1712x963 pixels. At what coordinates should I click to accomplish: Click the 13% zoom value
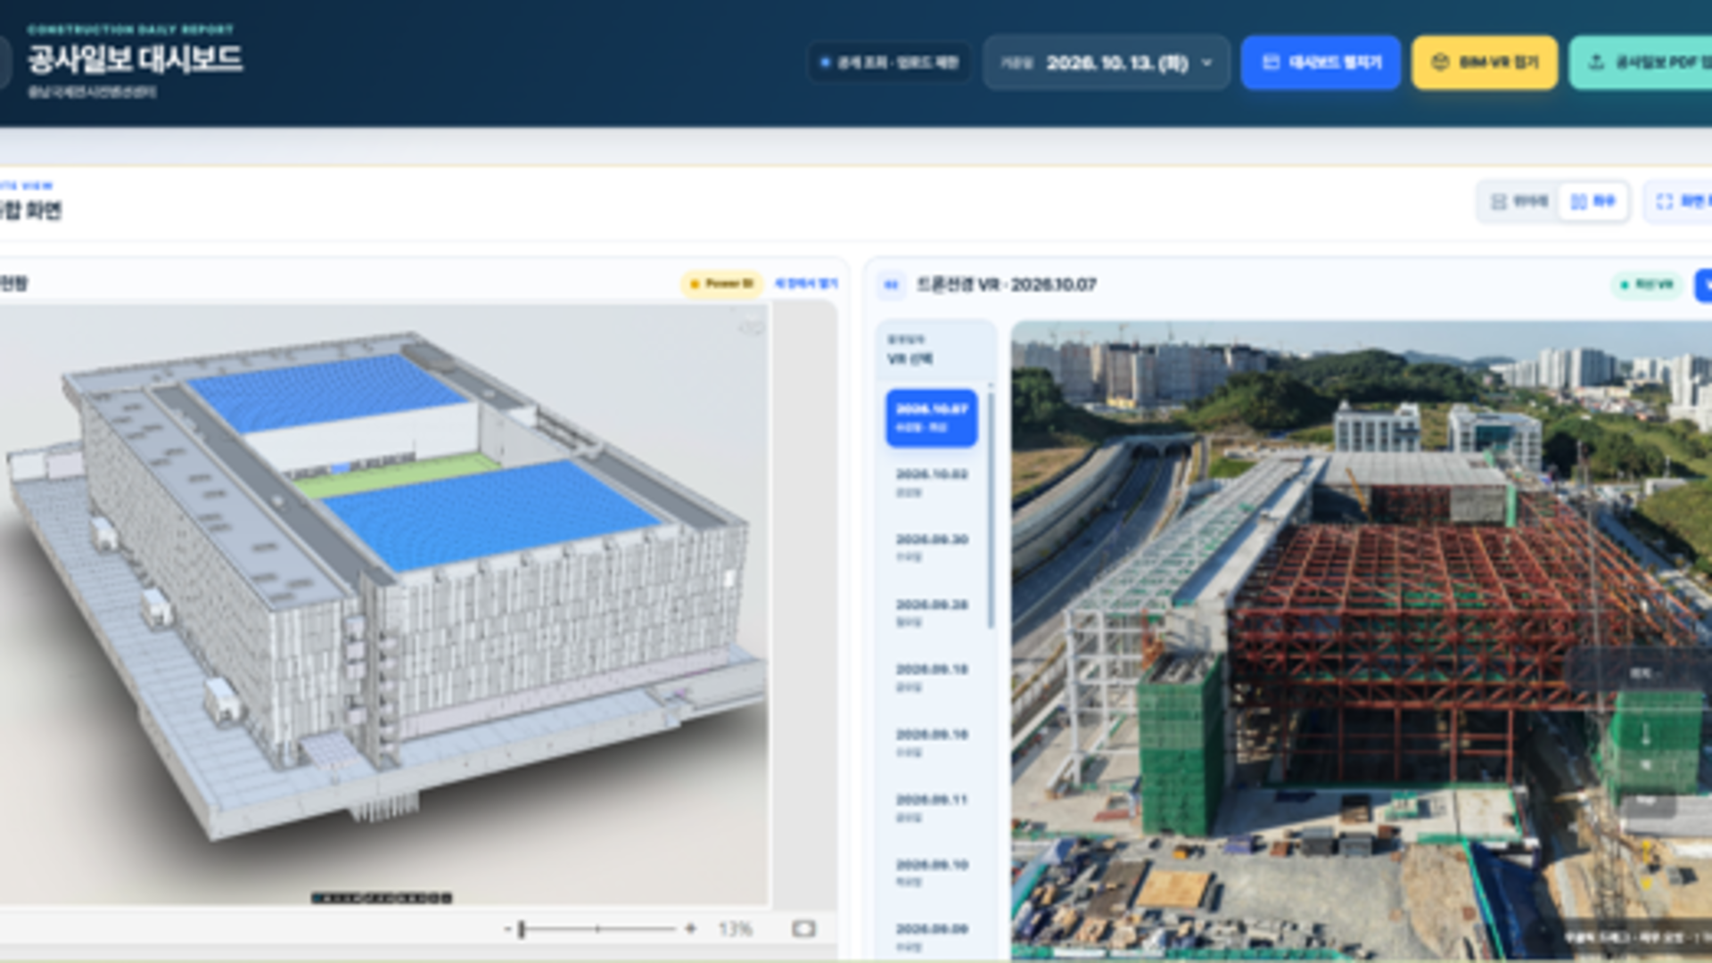(736, 929)
